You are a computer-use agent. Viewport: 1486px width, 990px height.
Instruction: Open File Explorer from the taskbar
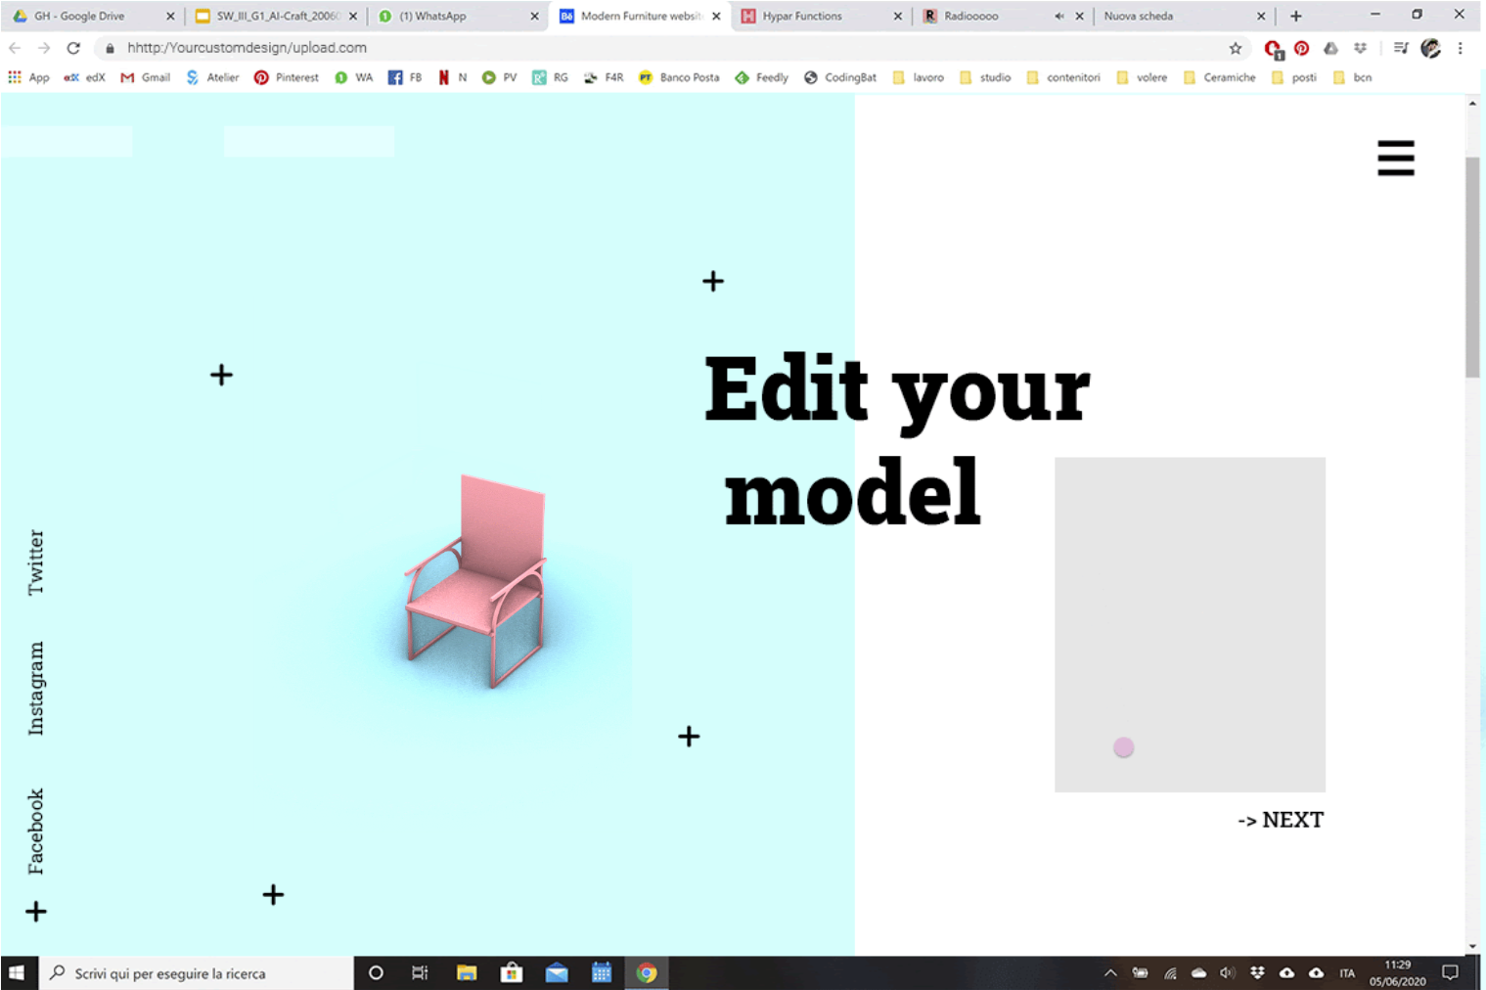pos(467,972)
